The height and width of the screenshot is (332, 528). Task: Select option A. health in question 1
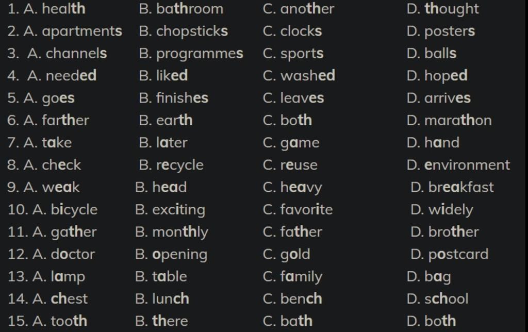54,9
